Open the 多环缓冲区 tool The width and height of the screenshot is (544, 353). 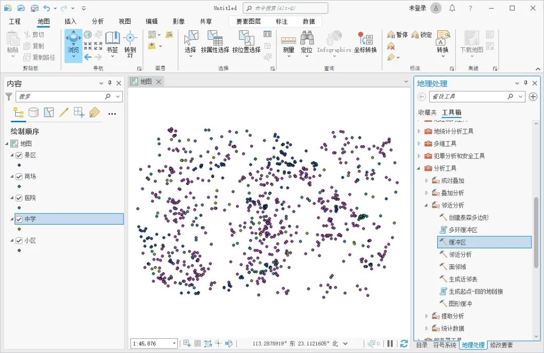pos(459,230)
